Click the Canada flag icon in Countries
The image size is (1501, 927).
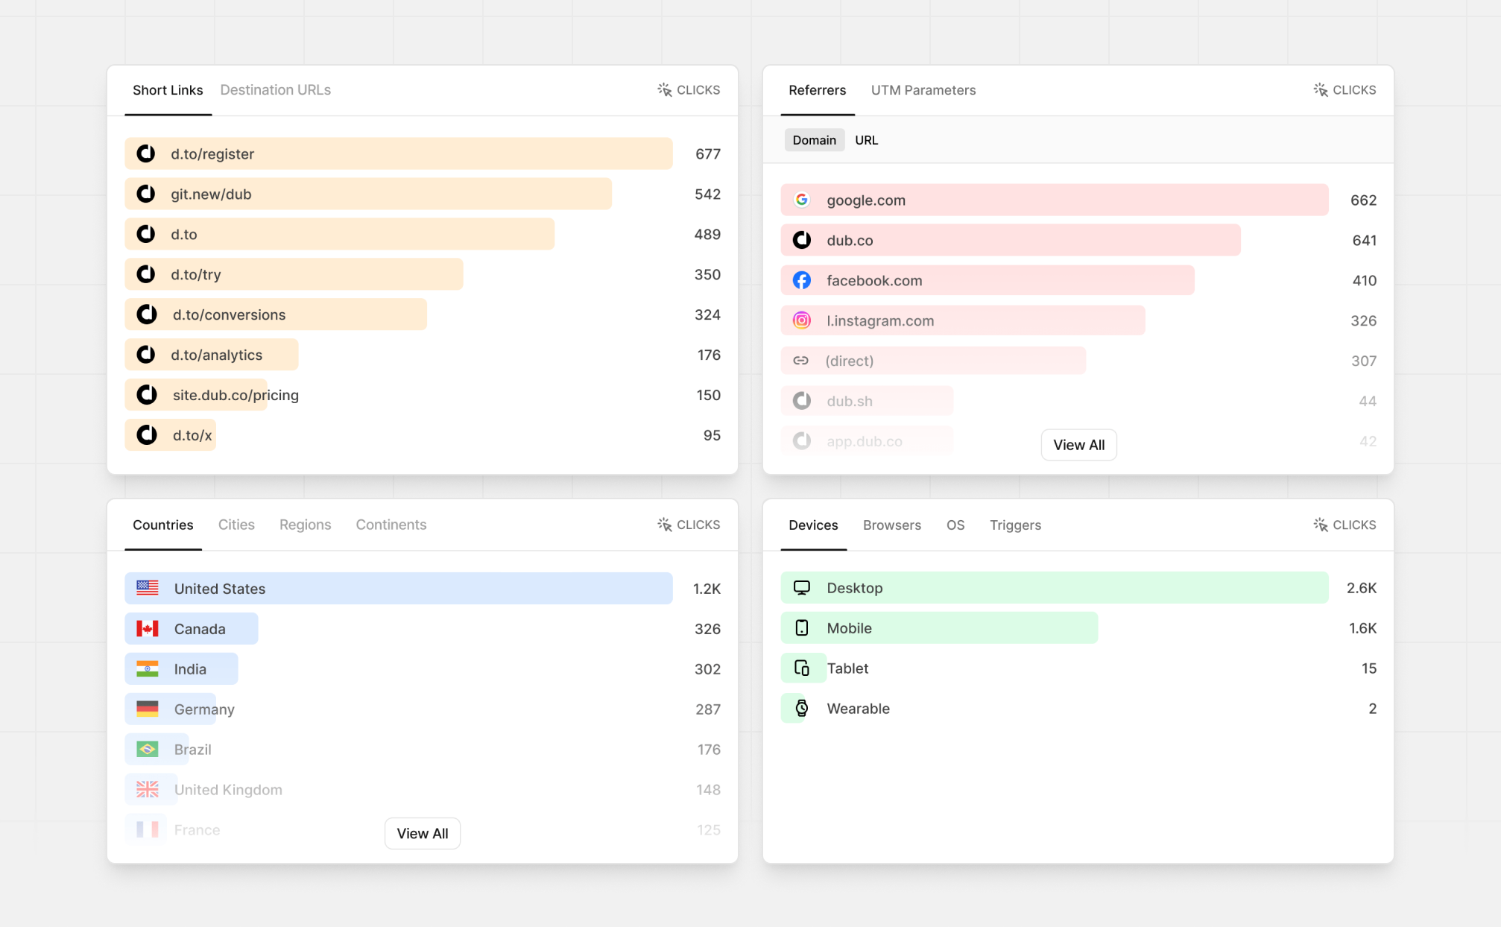tap(149, 628)
